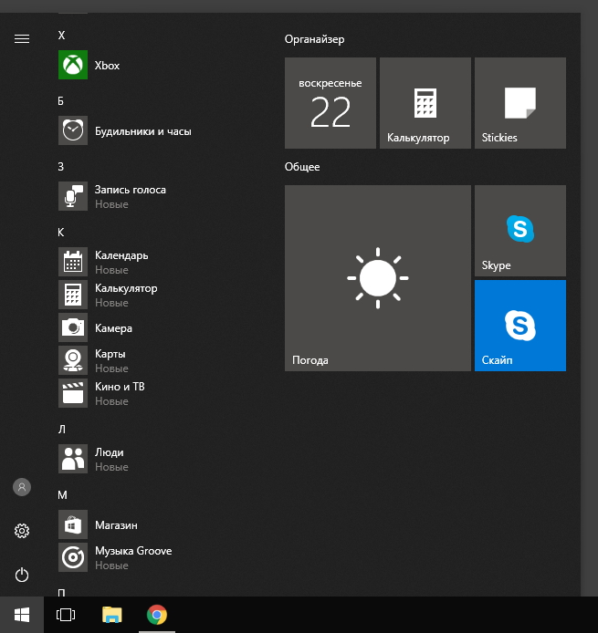Select the Запись голоса label
The height and width of the screenshot is (633, 598).
[x=131, y=190]
